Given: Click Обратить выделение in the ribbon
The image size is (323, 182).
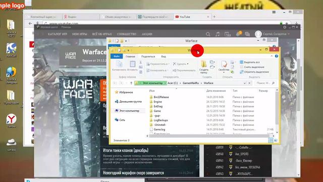Looking at the screenshot, I should click(254, 72).
